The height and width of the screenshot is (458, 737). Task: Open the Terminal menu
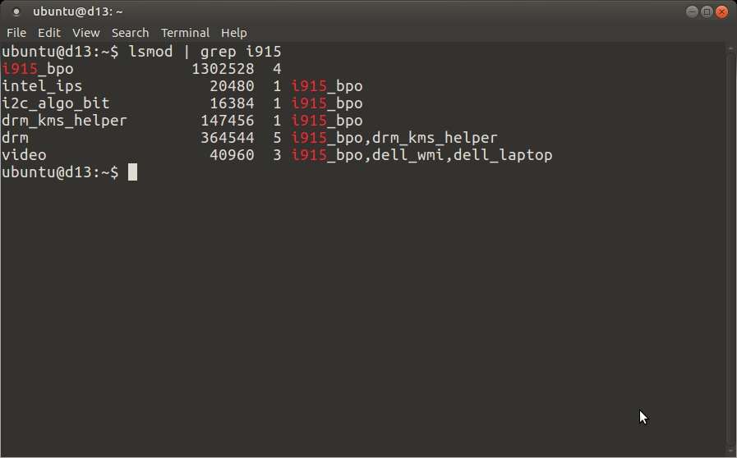tap(185, 33)
